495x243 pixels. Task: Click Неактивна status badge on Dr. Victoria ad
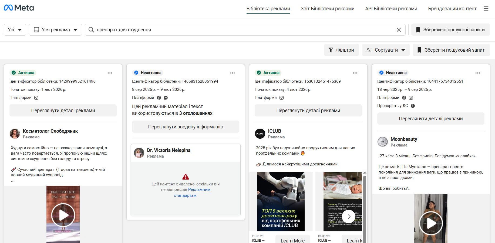(x=148, y=73)
